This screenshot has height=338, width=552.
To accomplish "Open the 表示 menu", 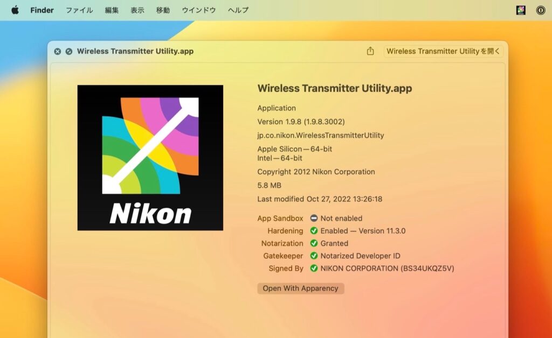I will click(137, 10).
